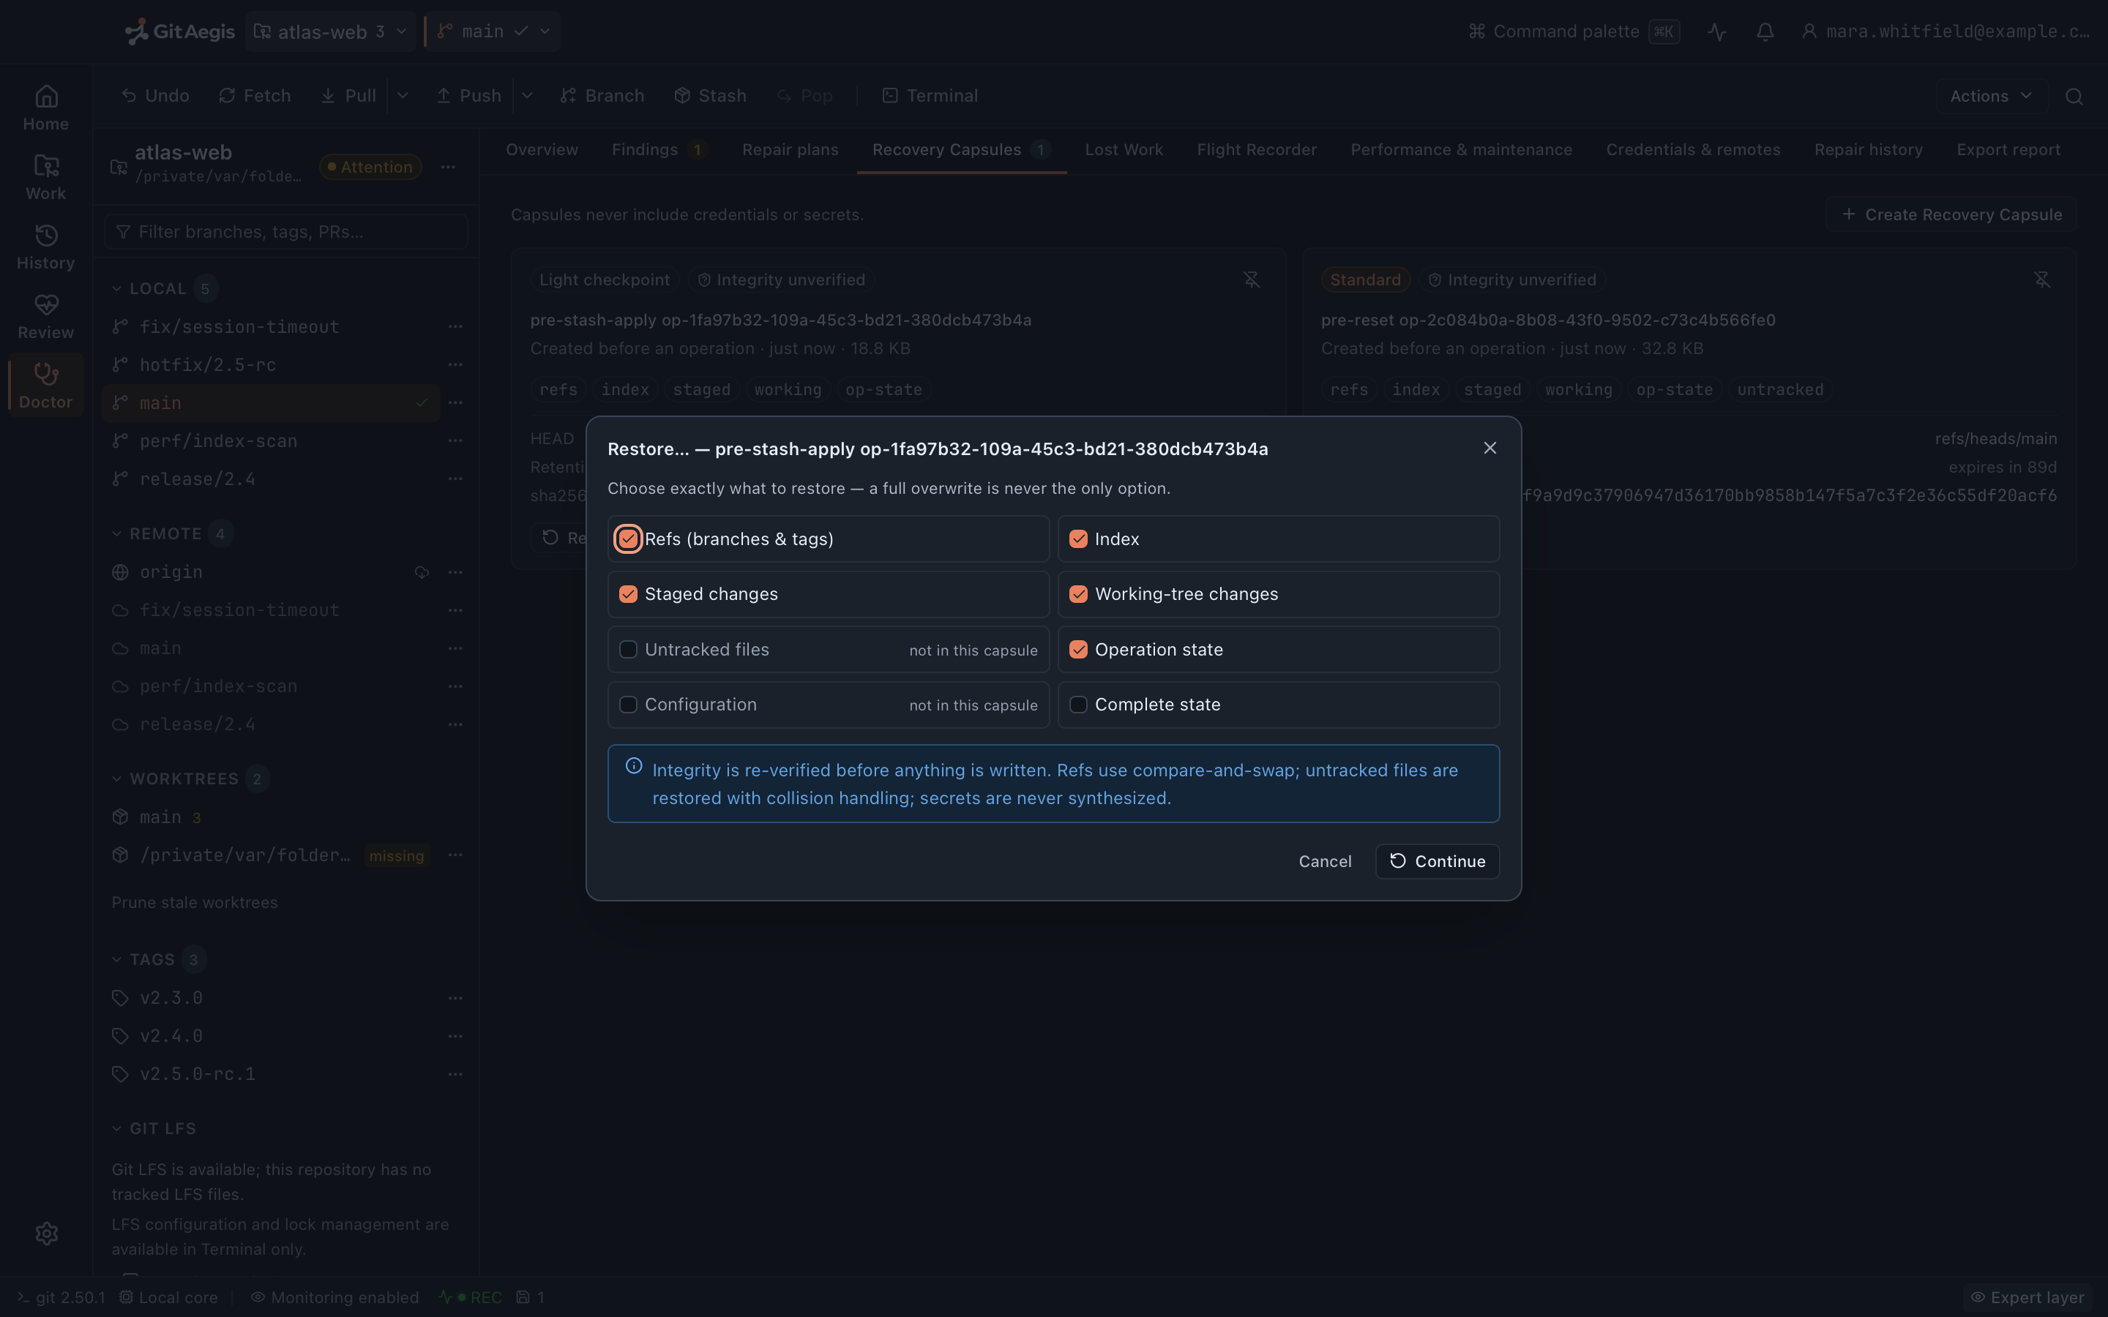Open the Command palette
This screenshot has height=1317, width=2108.
[x=1574, y=31]
